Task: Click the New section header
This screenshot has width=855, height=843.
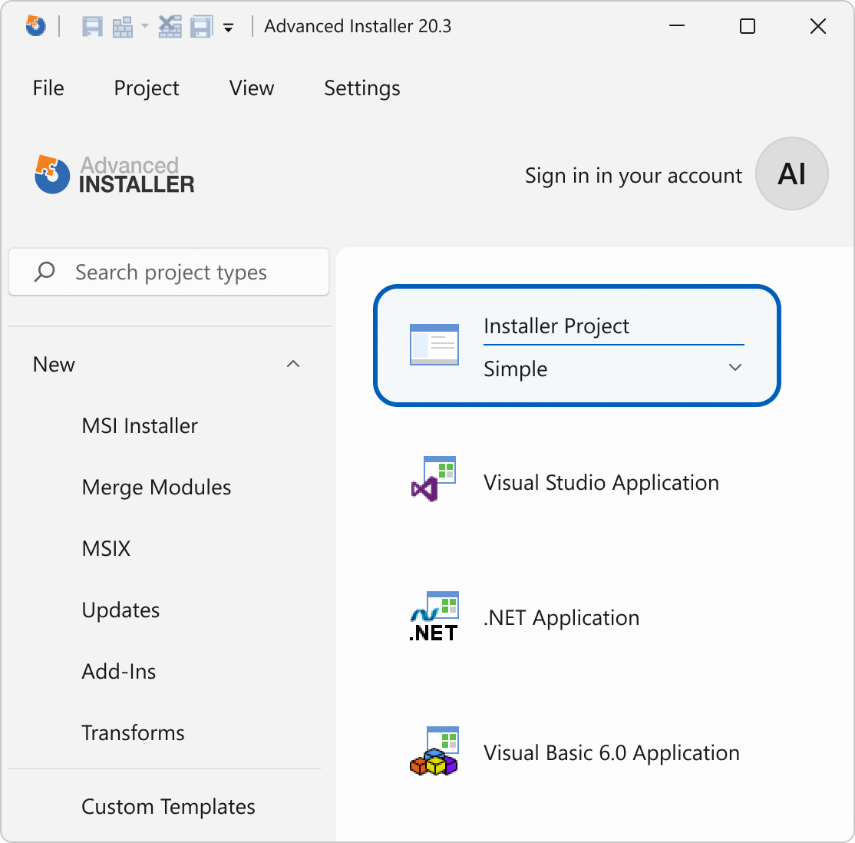Action: point(54,364)
